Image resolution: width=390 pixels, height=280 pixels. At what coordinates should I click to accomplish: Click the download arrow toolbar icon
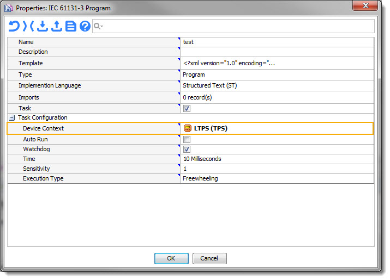click(x=43, y=26)
